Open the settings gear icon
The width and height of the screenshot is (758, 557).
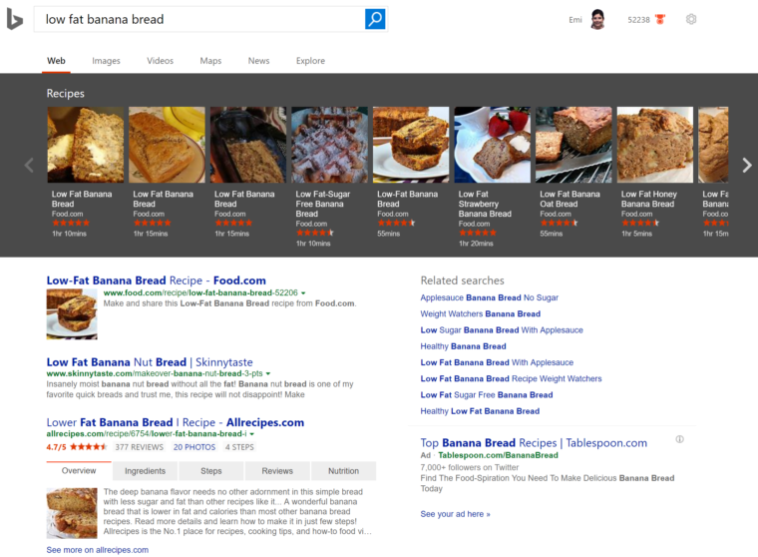pos(691,19)
